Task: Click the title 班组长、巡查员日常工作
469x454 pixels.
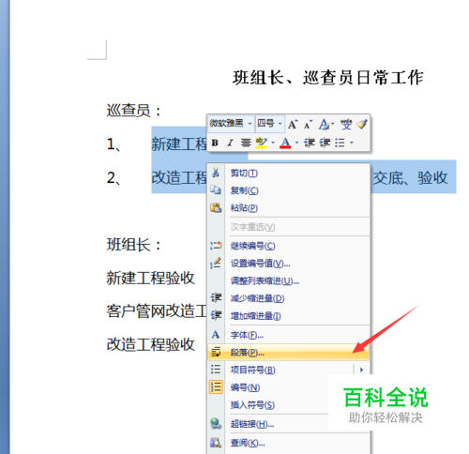Action: pos(327,78)
